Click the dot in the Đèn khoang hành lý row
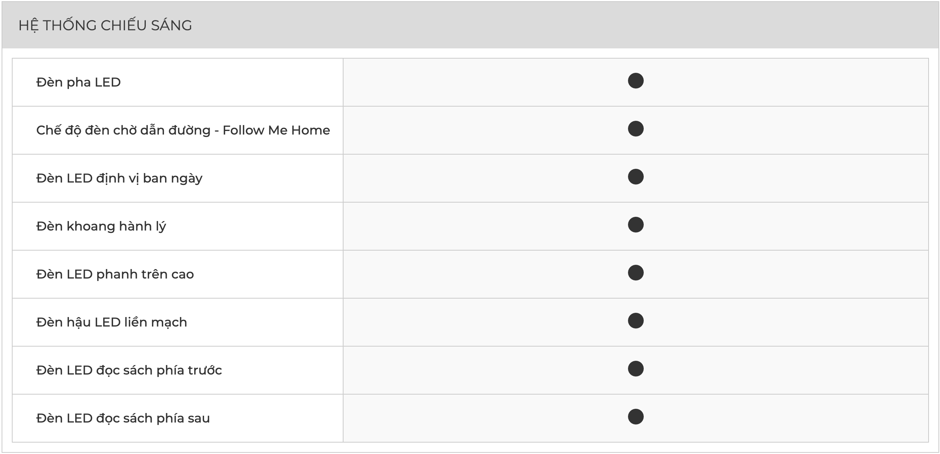The width and height of the screenshot is (940, 454). 635,225
